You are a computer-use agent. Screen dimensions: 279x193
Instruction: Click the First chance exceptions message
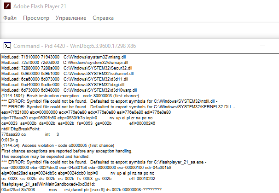[67, 151]
